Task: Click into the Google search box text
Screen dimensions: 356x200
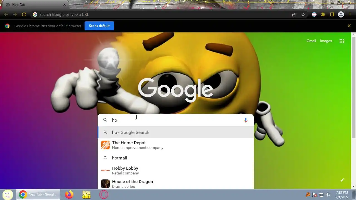Action: coord(175,120)
